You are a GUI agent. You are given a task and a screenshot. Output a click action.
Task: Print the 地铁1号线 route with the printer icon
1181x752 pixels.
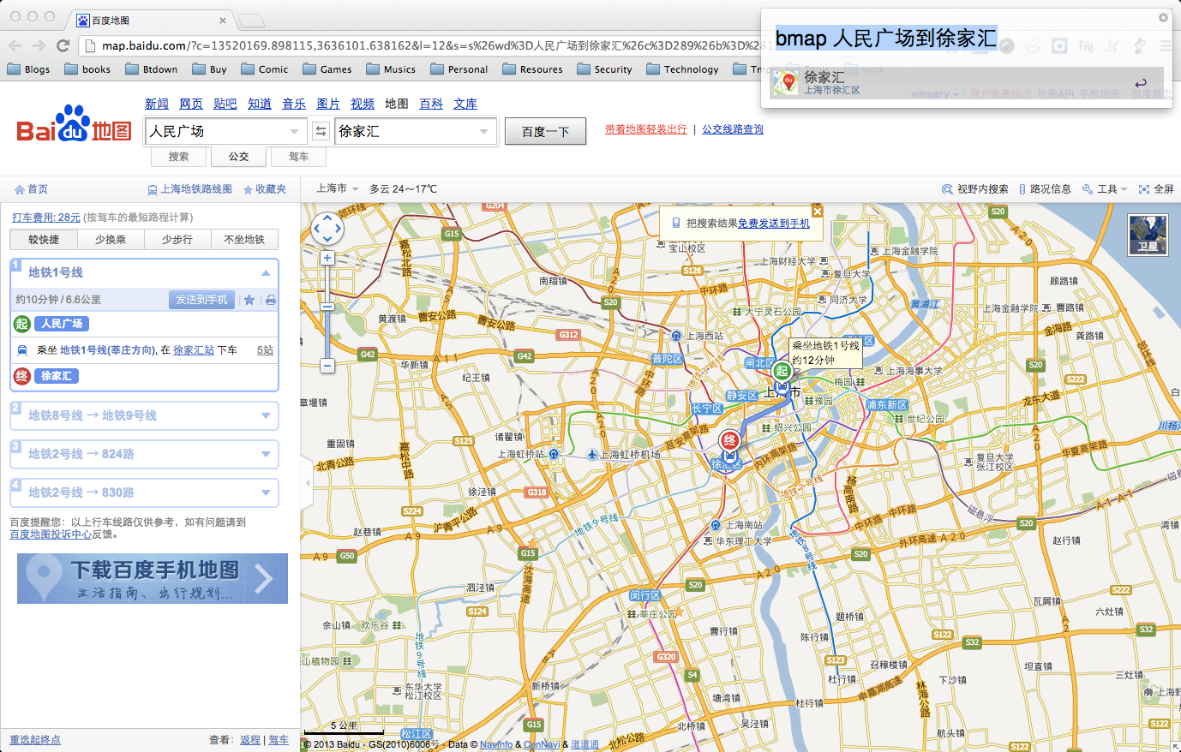271,300
